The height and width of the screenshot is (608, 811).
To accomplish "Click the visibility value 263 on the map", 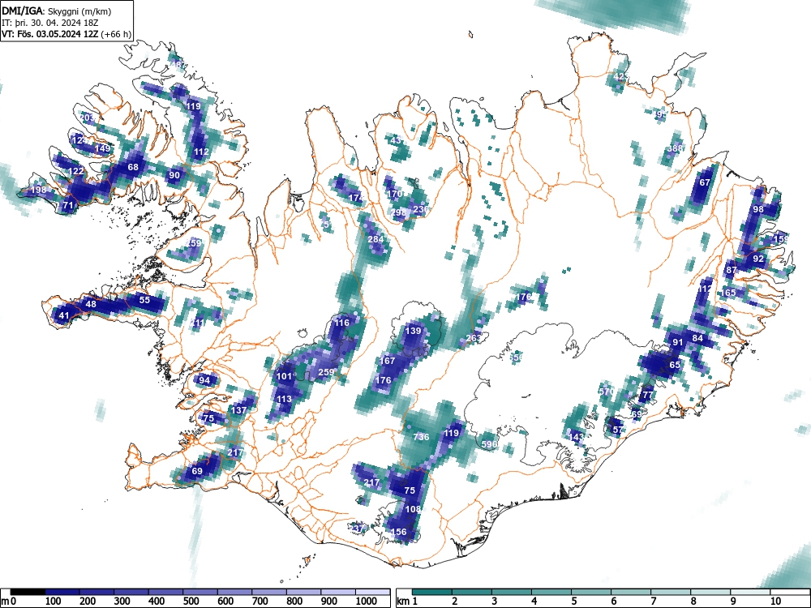I will point(474,338).
